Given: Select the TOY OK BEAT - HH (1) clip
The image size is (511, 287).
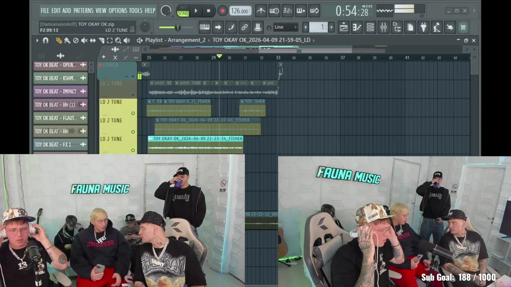Looking at the screenshot, I should pyautogui.click(x=60, y=104).
